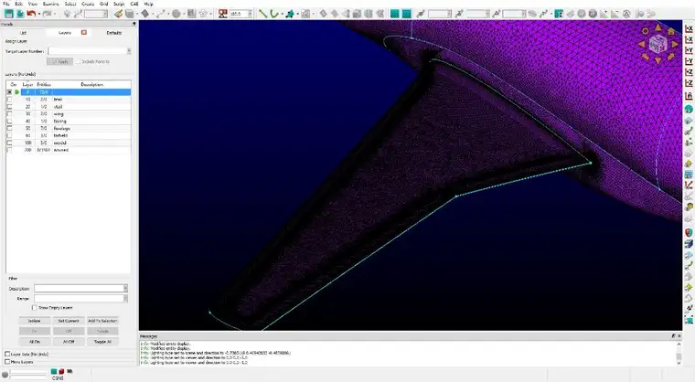Click the first X-axis view icon on right toolbar
This screenshot has height=382, width=695.
[x=689, y=29]
